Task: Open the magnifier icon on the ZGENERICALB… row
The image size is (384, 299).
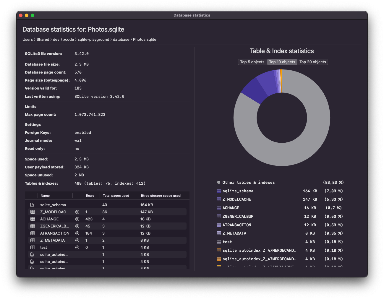Action: [x=77, y=226]
